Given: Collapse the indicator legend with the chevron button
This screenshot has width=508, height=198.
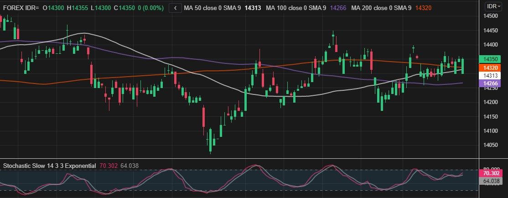Looking at the screenshot, I should pos(175,8).
